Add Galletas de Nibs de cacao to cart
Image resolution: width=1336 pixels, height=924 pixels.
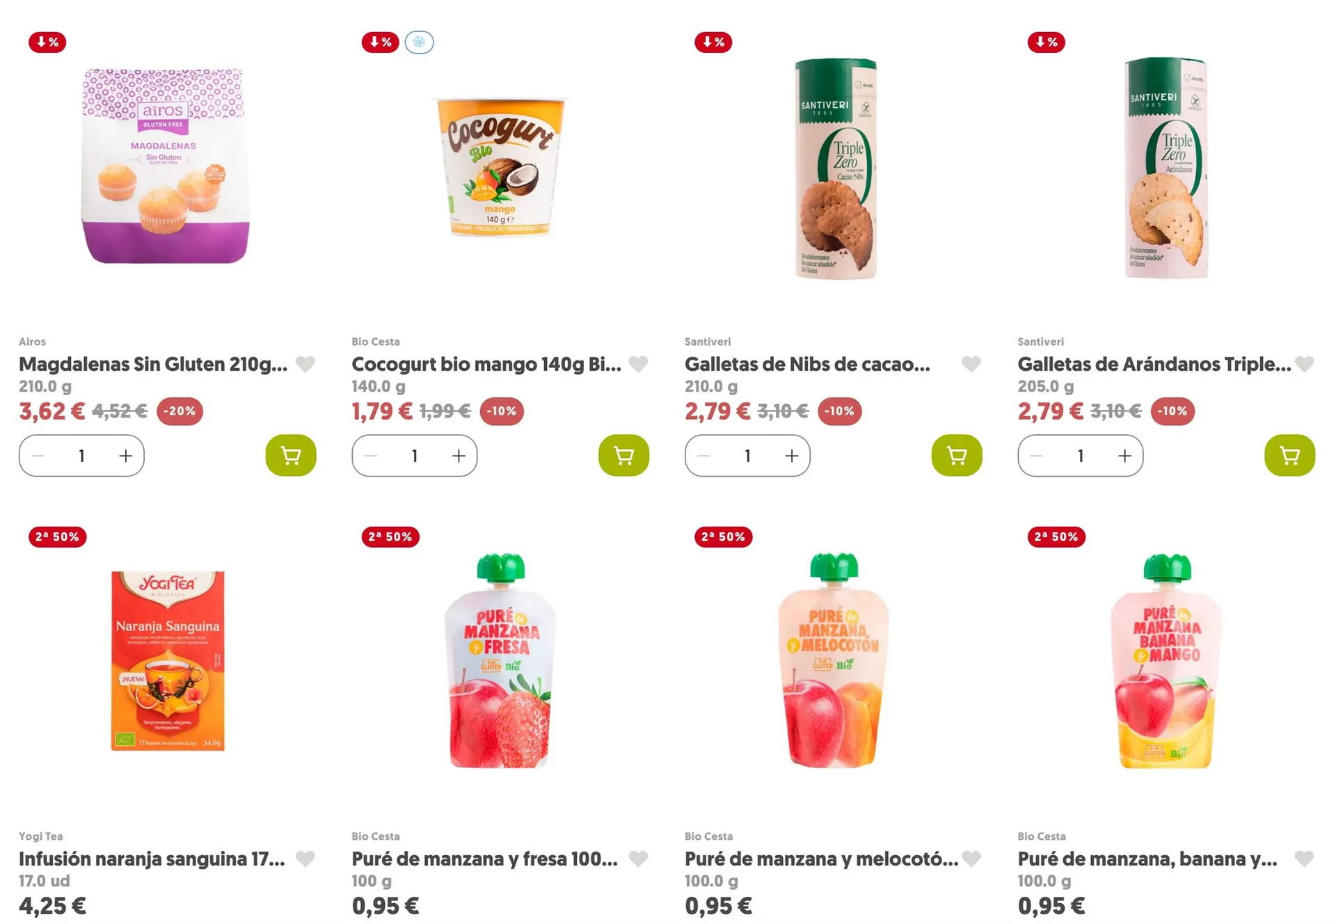(956, 456)
